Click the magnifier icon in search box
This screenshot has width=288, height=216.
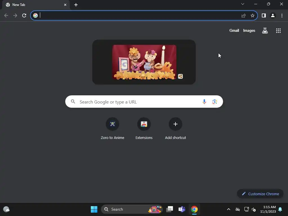[73, 101]
